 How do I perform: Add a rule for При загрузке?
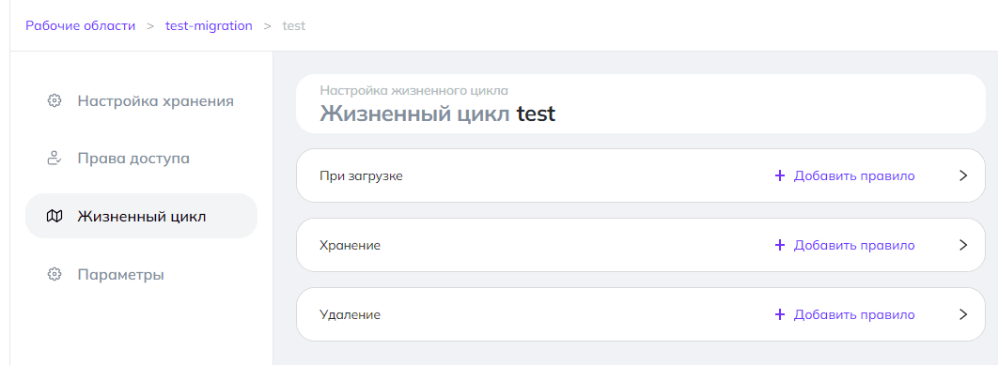click(845, 175)
